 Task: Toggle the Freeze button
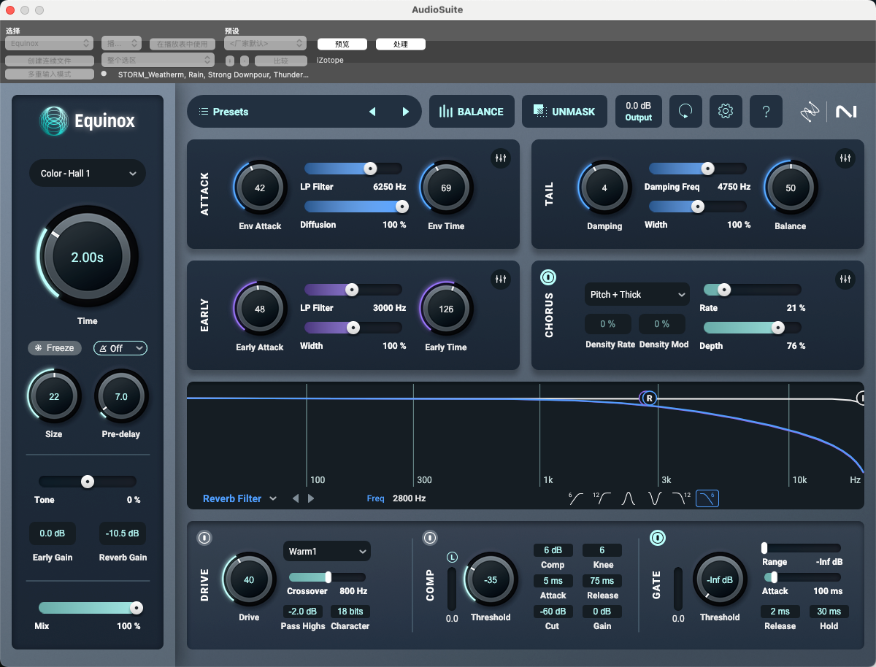[x=54, y=348]
